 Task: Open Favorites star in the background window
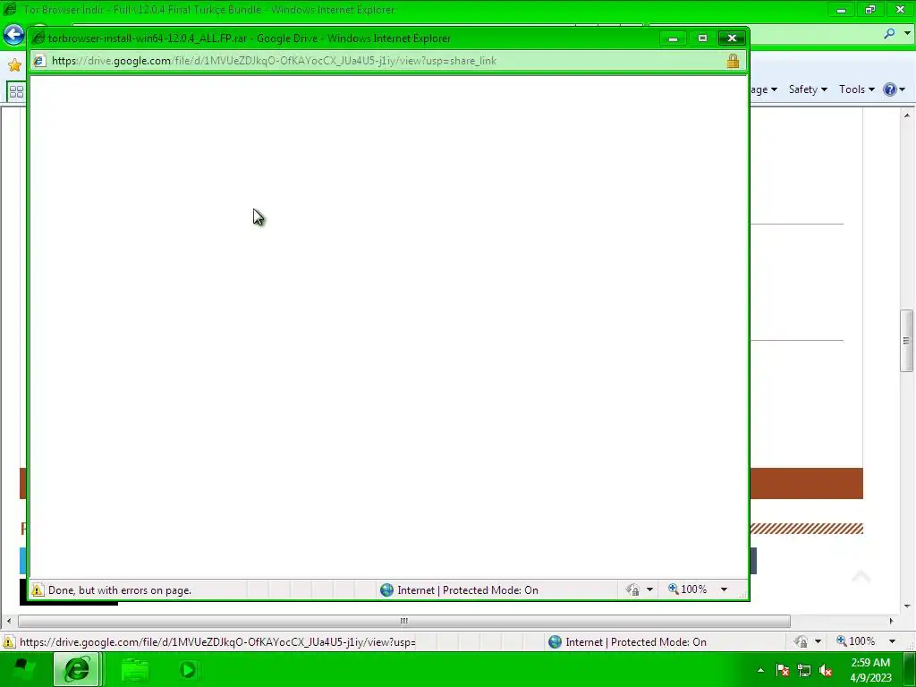[x=14, y=64]
